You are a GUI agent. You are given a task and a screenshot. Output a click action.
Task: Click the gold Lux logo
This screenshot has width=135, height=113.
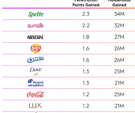point(36,106)
